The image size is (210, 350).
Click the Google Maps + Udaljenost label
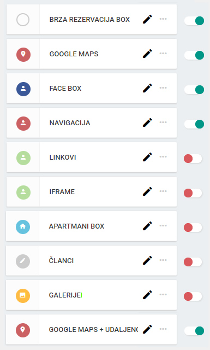click(93, 329)
